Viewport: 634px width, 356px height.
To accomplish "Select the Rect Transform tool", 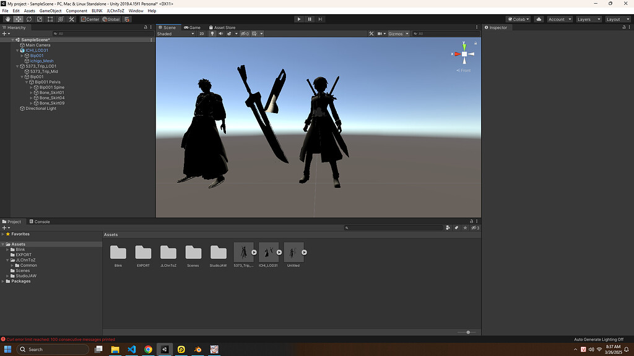I will click(50, 19).
